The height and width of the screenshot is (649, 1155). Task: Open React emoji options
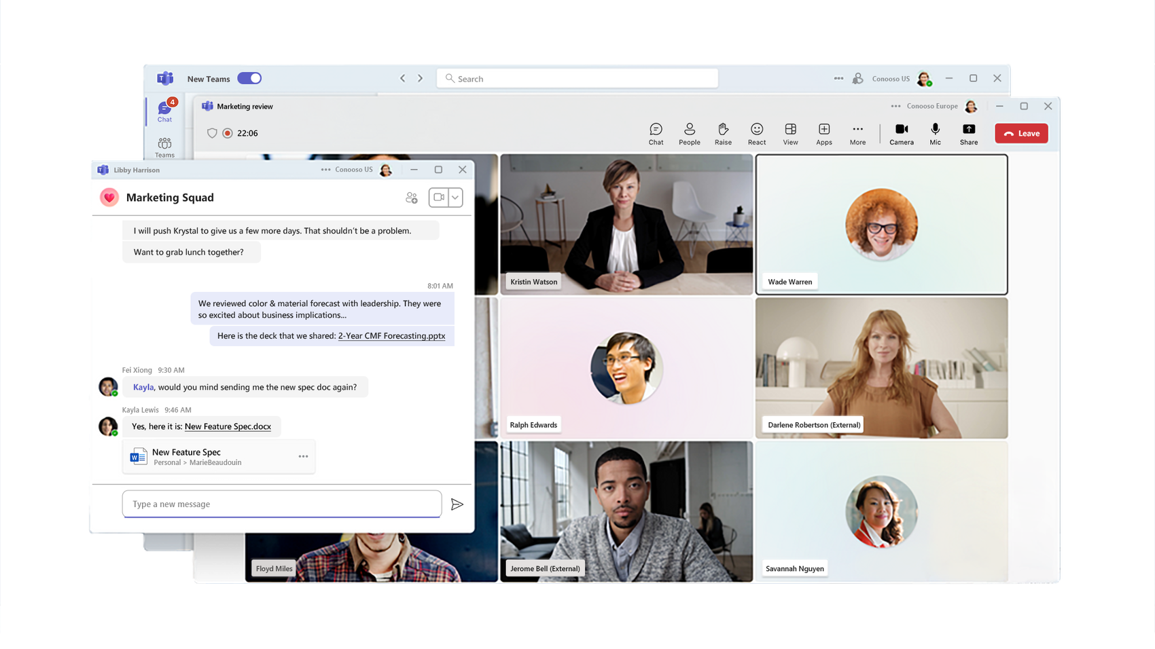(757, 134)
